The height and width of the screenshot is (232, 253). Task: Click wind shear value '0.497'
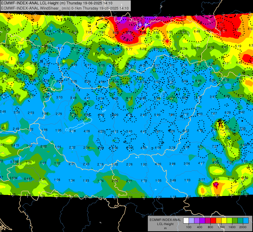click(x=28, y=179)
